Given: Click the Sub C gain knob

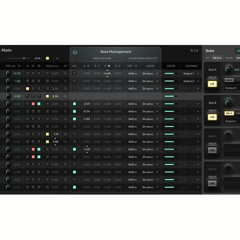Looking at the screenshot, I should [228, 136].
